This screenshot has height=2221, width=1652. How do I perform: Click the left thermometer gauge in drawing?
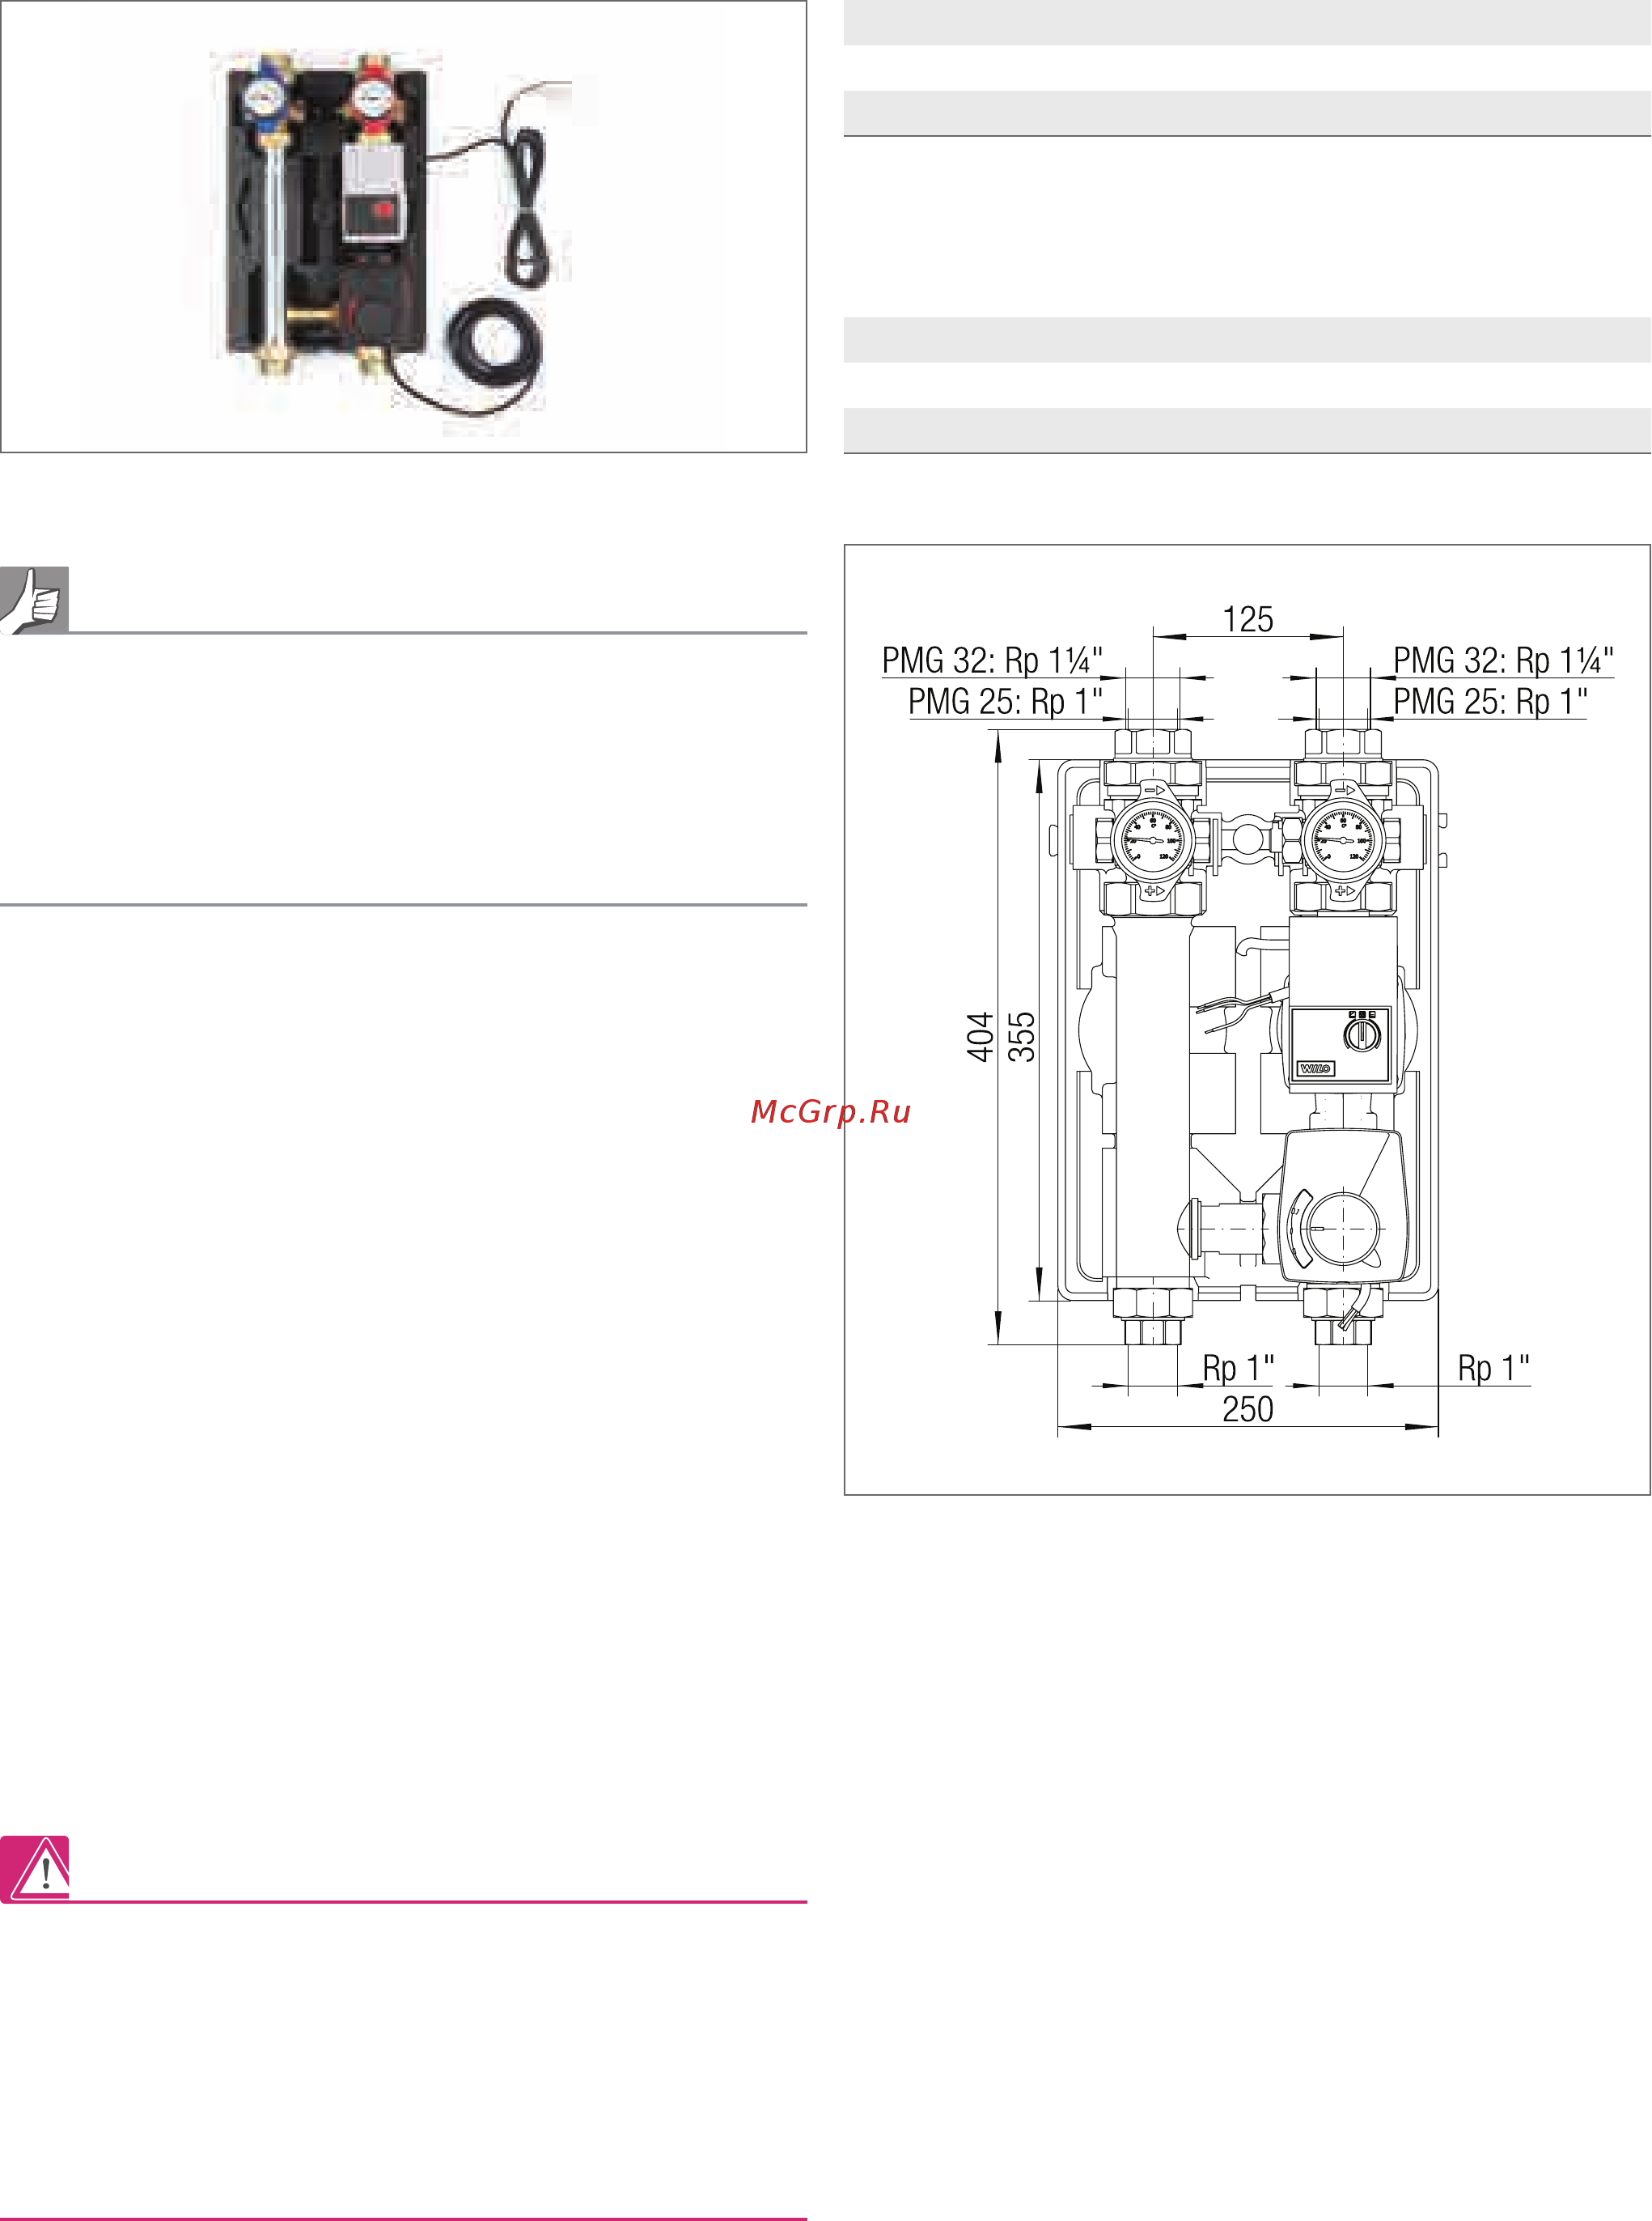pyautogui.click(x=1153, y=839)
